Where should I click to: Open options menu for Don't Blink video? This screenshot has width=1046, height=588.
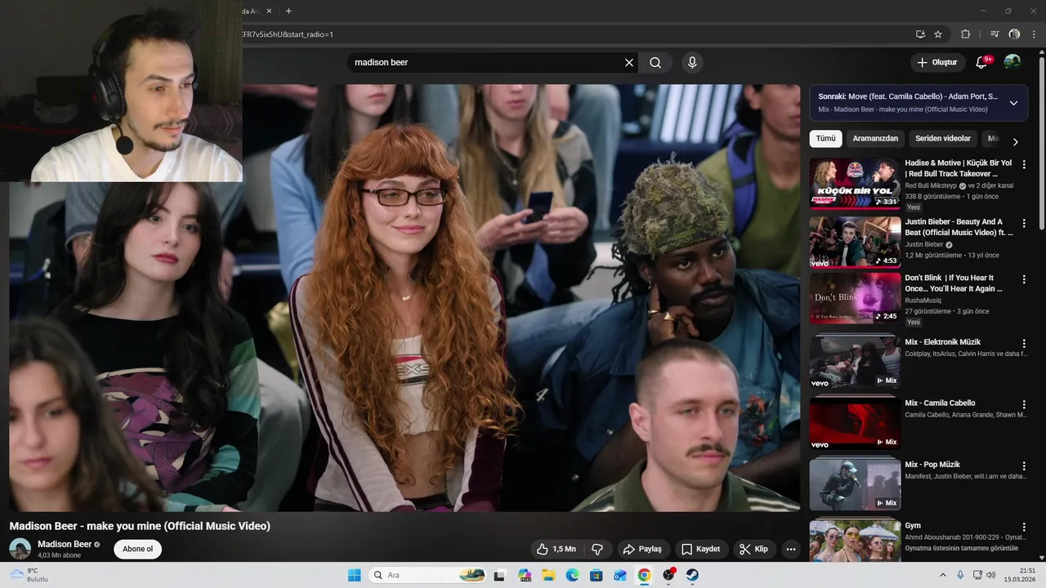click(x=1024, y=279)
